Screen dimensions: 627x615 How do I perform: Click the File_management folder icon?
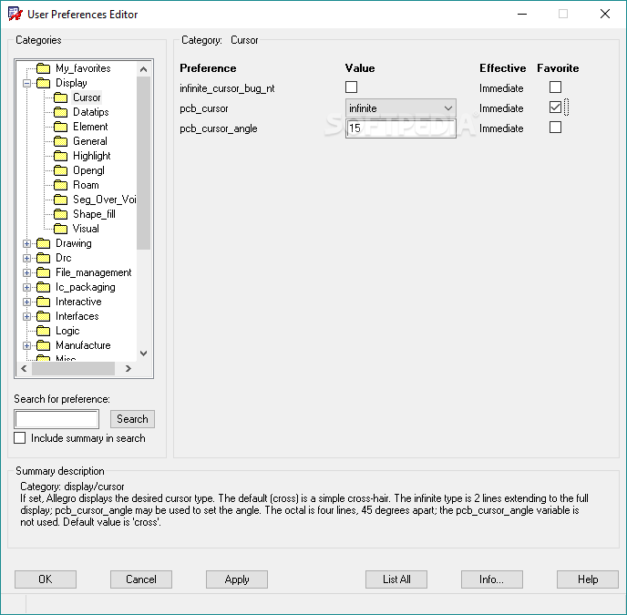pyautogui.click(x=43, y=272)
